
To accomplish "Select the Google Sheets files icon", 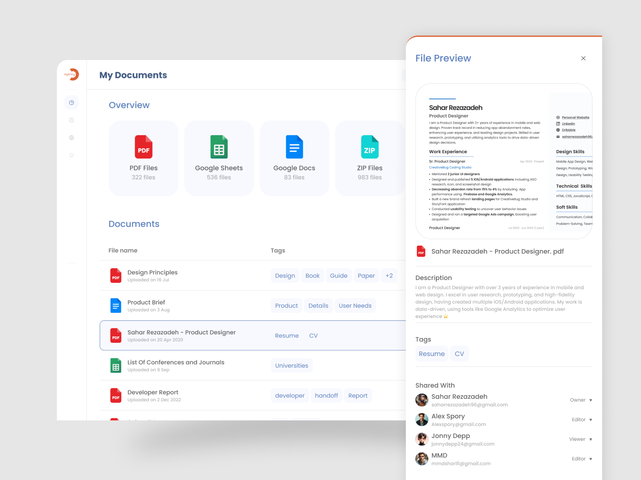I will 219,147.
